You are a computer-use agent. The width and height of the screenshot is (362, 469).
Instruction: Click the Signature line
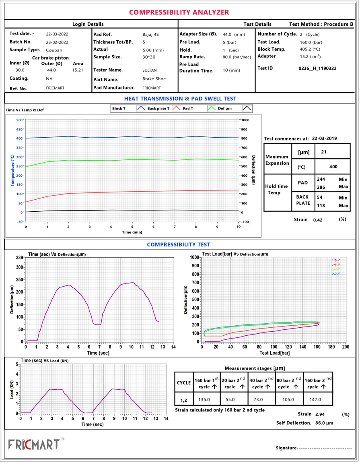314,448
